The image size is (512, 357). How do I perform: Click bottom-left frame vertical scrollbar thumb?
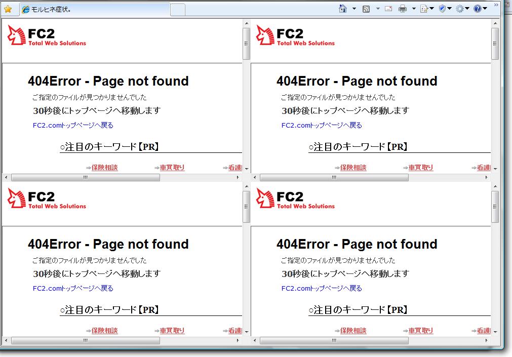246,207
